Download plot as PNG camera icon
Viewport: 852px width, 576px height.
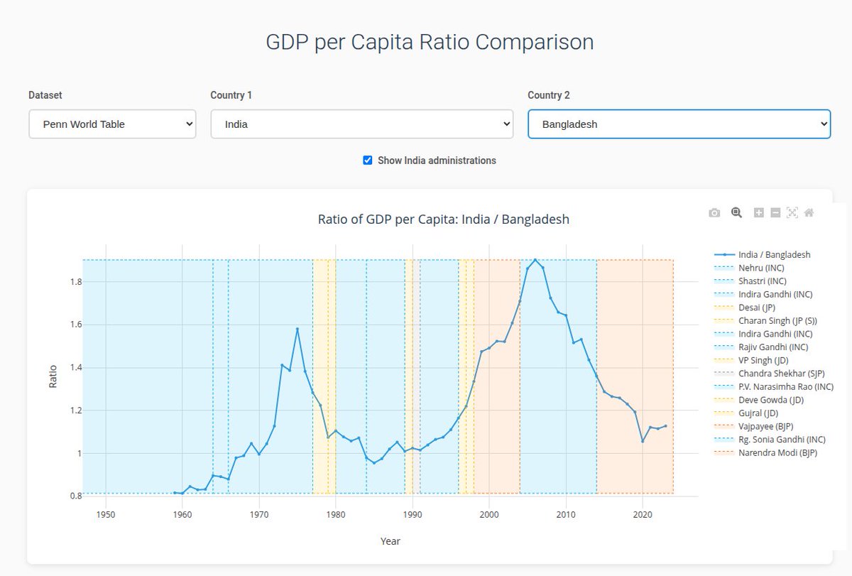pyautogui.click(x=715, y=212)
